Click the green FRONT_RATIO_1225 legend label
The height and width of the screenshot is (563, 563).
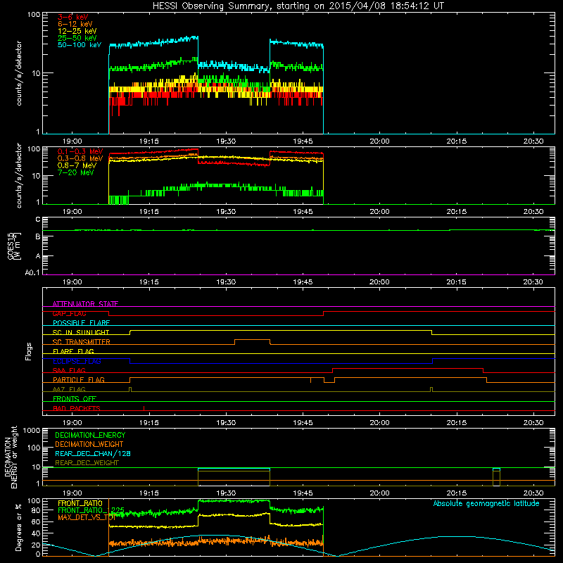coord(91,510)
